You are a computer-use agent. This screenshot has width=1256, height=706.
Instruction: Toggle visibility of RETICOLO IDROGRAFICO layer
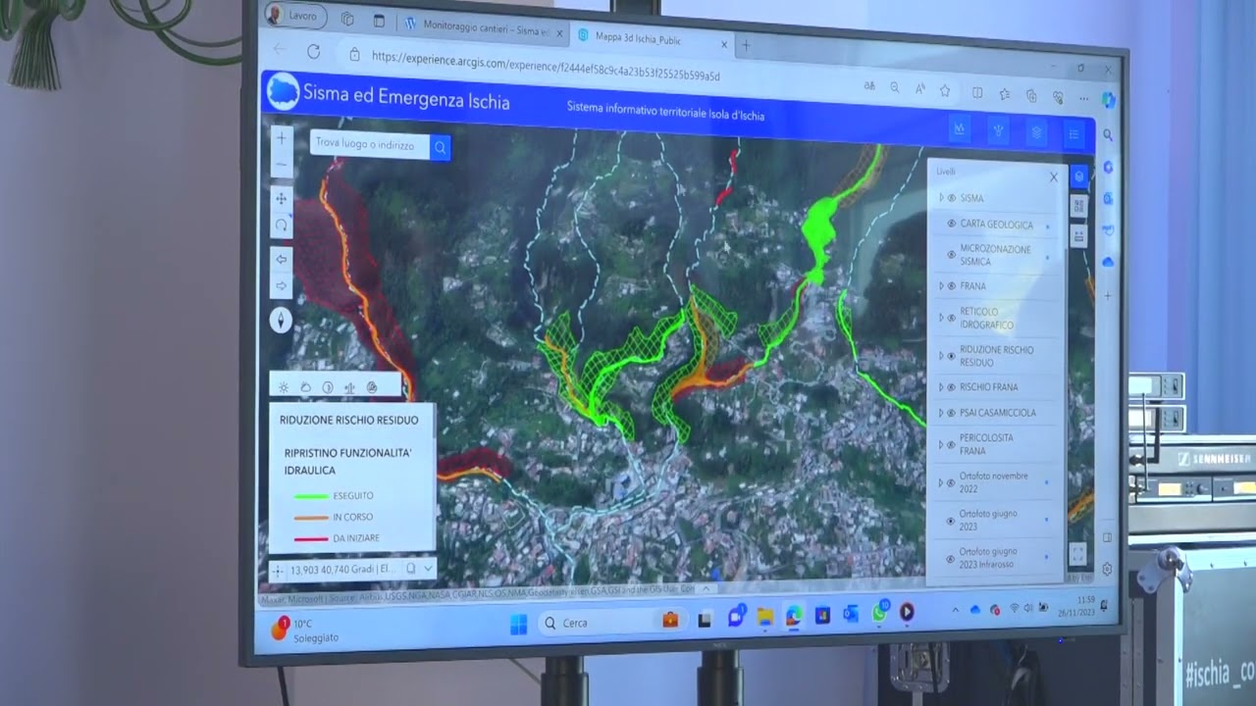[952, 318]
